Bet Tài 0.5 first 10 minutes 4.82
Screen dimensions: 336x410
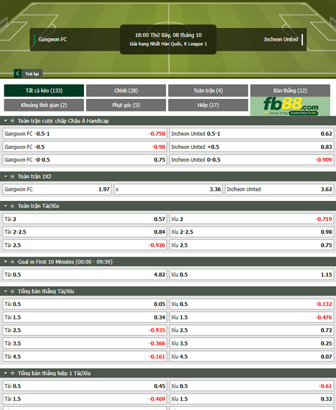(x=85, y=275)
